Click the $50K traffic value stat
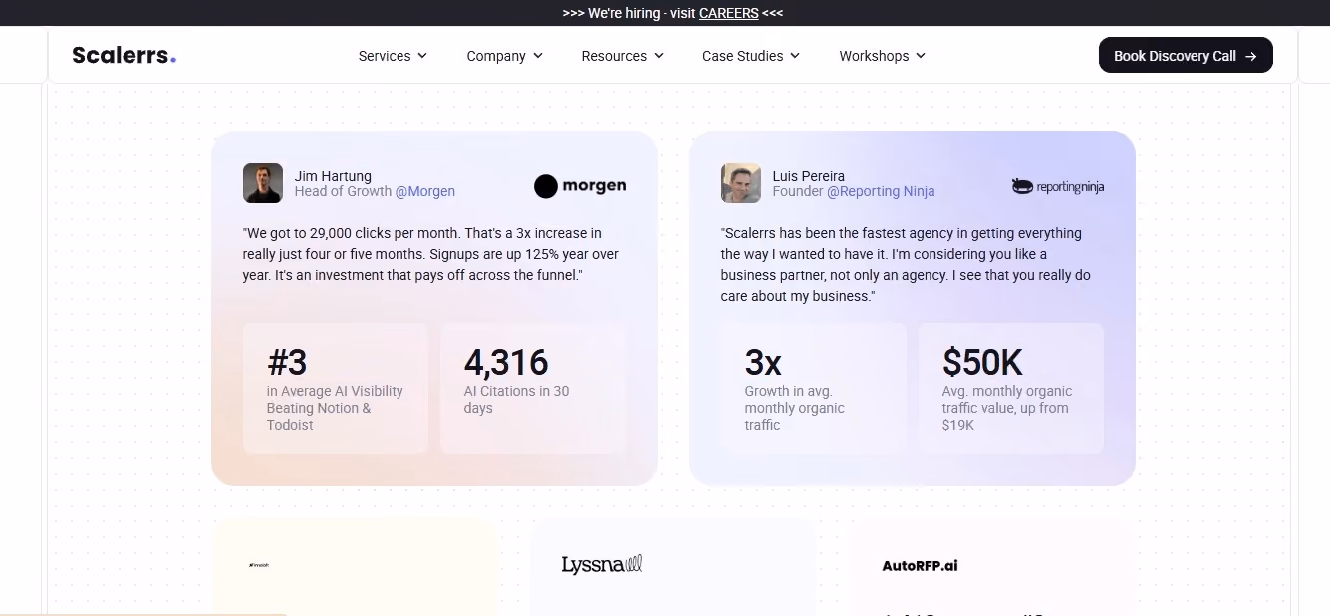The image size is (1330, 616). pos(1011,388)
